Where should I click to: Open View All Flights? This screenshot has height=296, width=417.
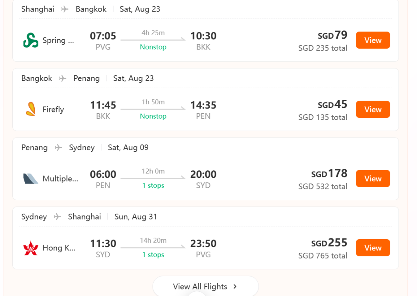pos(205,286)
